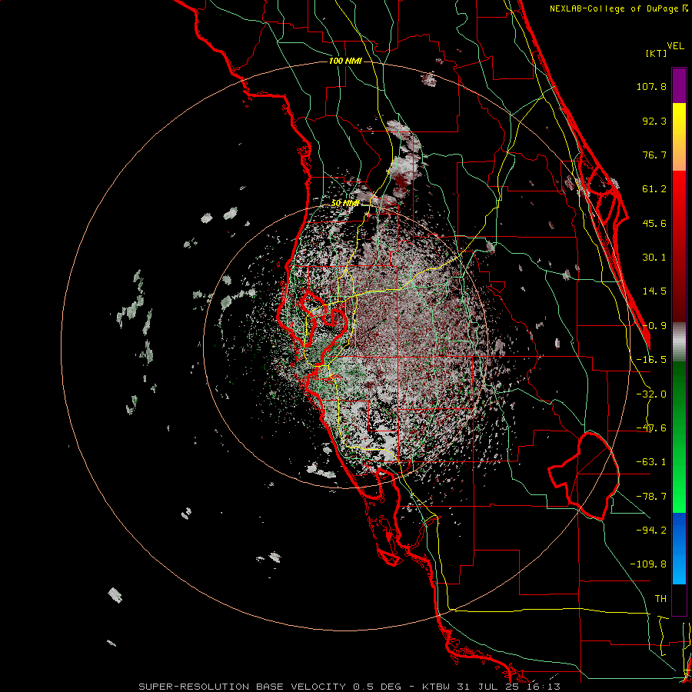Click the 100 NMI range ring label
Viewport: 692px width, 692px height.
[x=345, y=61]
